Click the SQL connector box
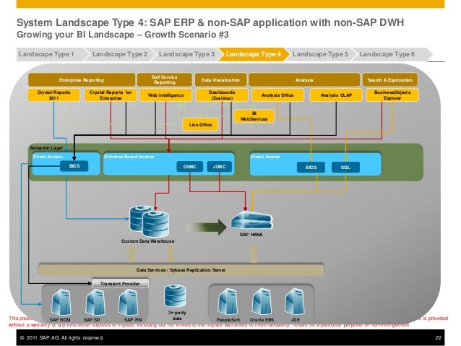This screenshot has height=346, width=461. [x=345, y=168]
